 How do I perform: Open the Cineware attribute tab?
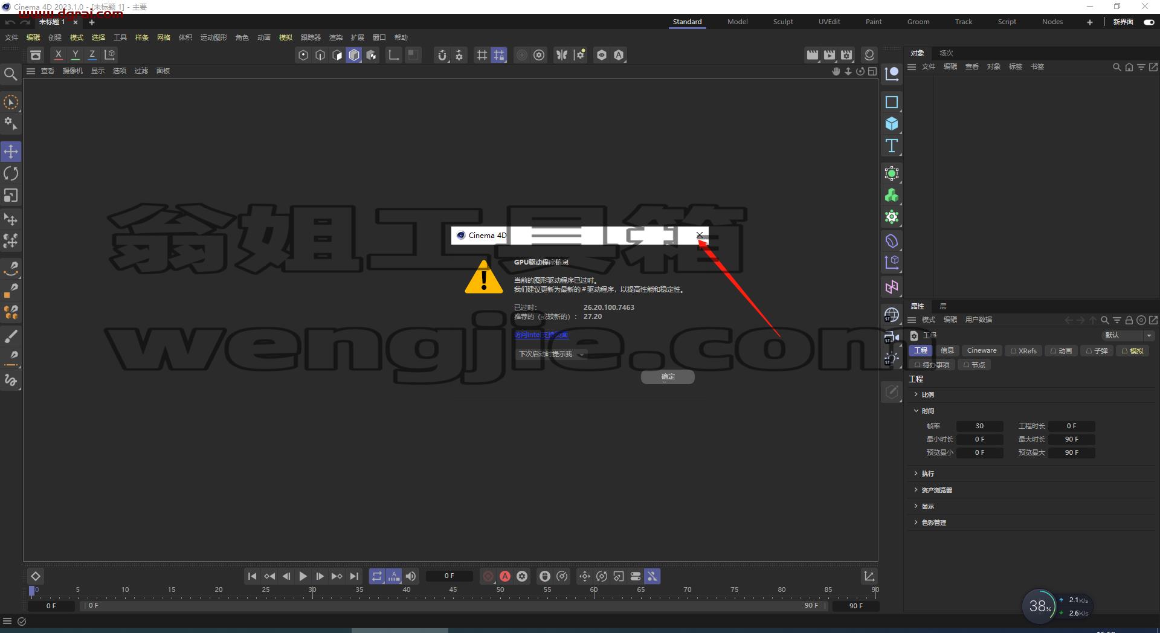tap(982, 351)
